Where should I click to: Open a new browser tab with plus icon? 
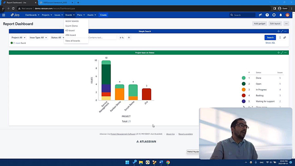point(78,3)
